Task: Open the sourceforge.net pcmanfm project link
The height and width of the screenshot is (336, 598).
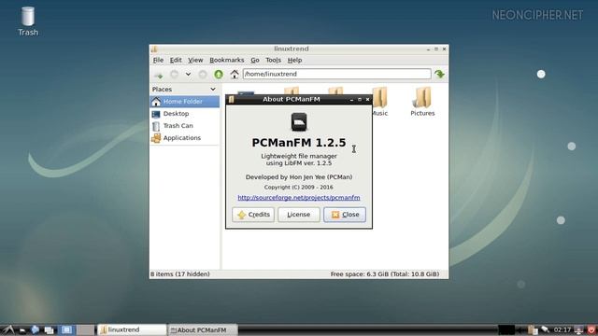Action: point(299,198)
